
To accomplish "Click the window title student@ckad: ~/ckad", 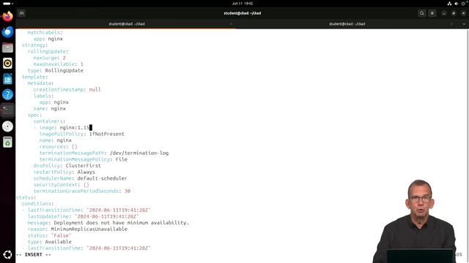I will (243, 13).
